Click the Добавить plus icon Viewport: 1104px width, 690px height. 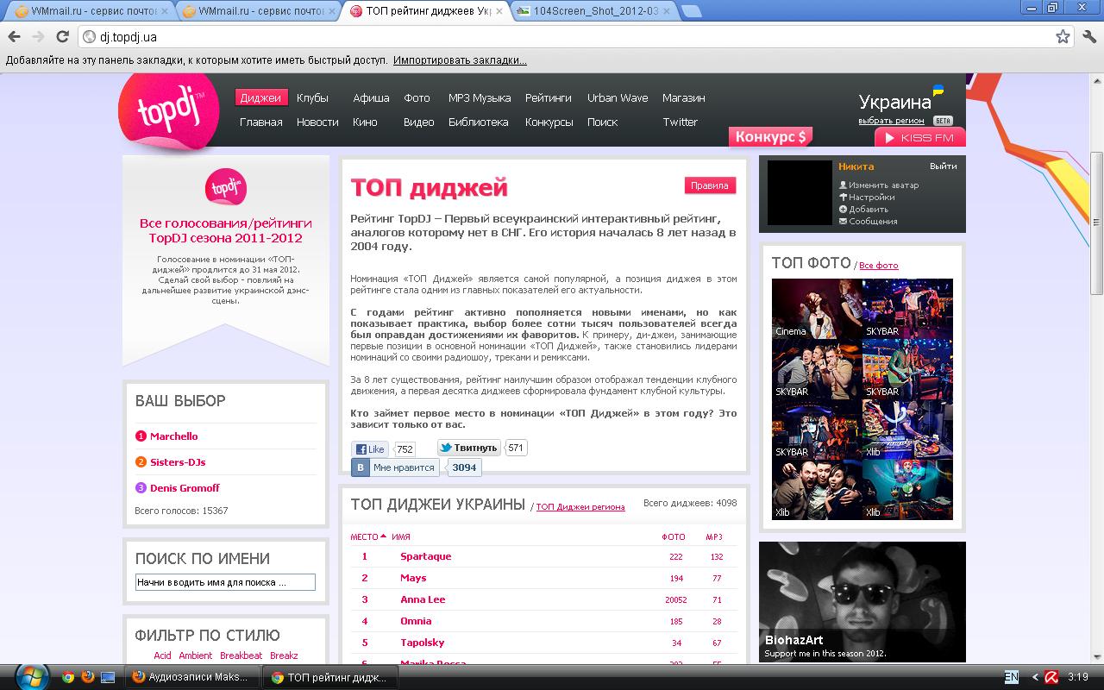tap(843, 210)
